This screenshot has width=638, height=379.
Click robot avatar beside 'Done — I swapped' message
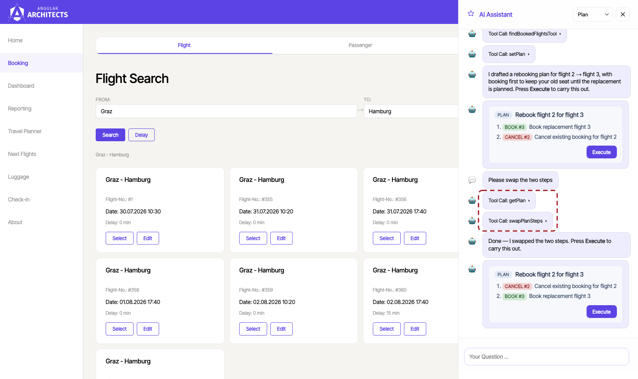click(472, 241)
